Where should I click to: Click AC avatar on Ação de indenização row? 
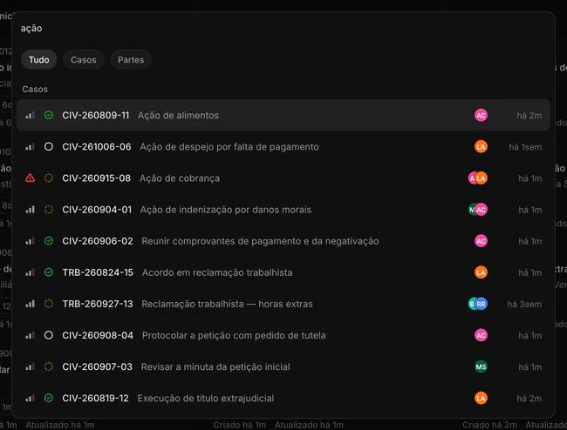tap(481, 210)
